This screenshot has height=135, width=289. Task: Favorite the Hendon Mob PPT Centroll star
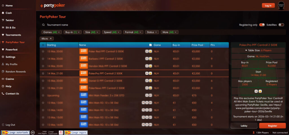(x=43, y=66)
